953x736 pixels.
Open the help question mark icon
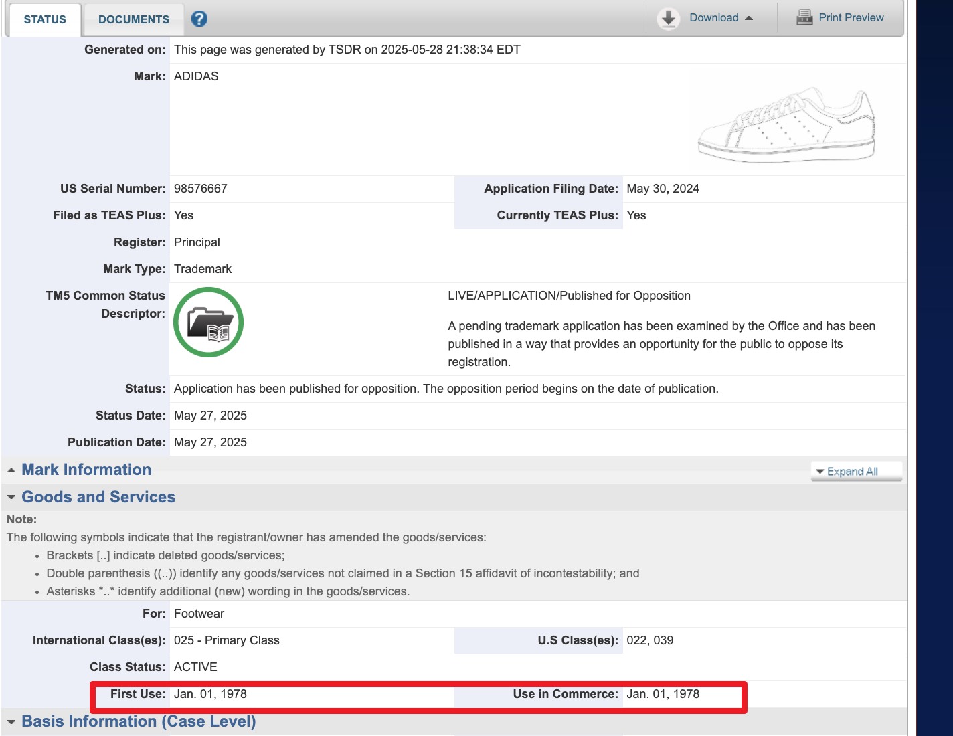pos(199,19)
